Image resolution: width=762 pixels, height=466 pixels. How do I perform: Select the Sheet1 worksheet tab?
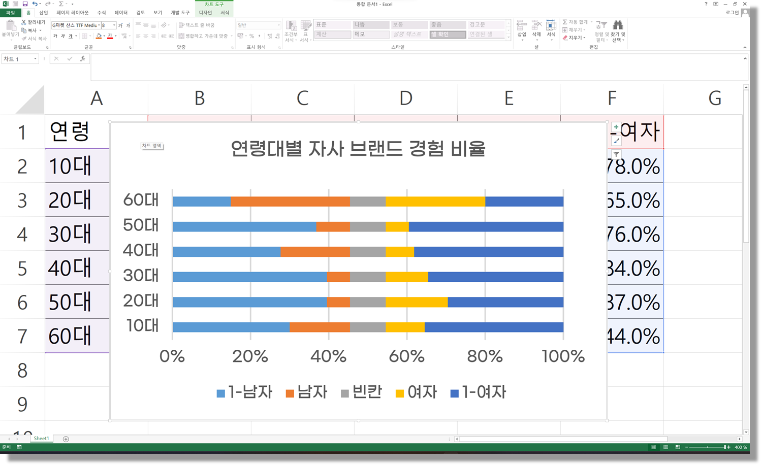41,439
